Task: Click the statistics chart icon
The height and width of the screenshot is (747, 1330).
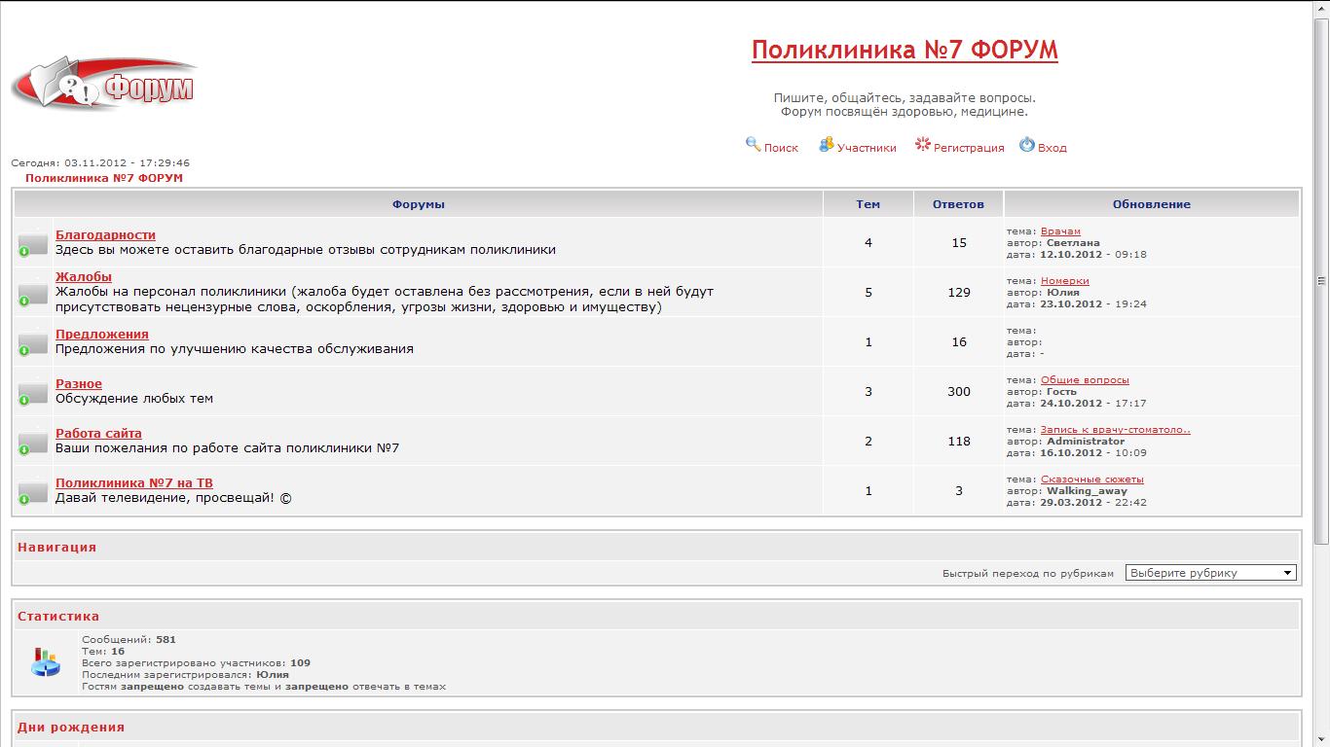Action: click(45, 661)
